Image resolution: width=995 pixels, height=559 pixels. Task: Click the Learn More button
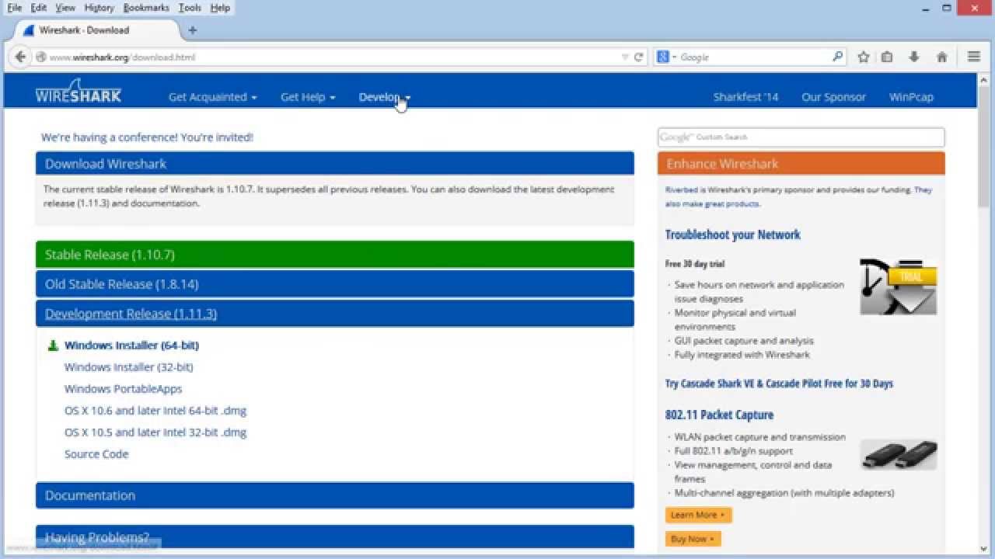[698, 515]
